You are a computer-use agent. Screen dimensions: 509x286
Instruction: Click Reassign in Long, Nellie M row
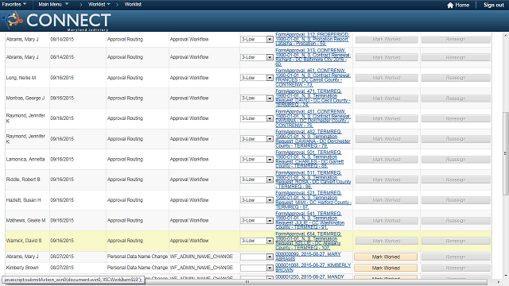tap(456, 78)
